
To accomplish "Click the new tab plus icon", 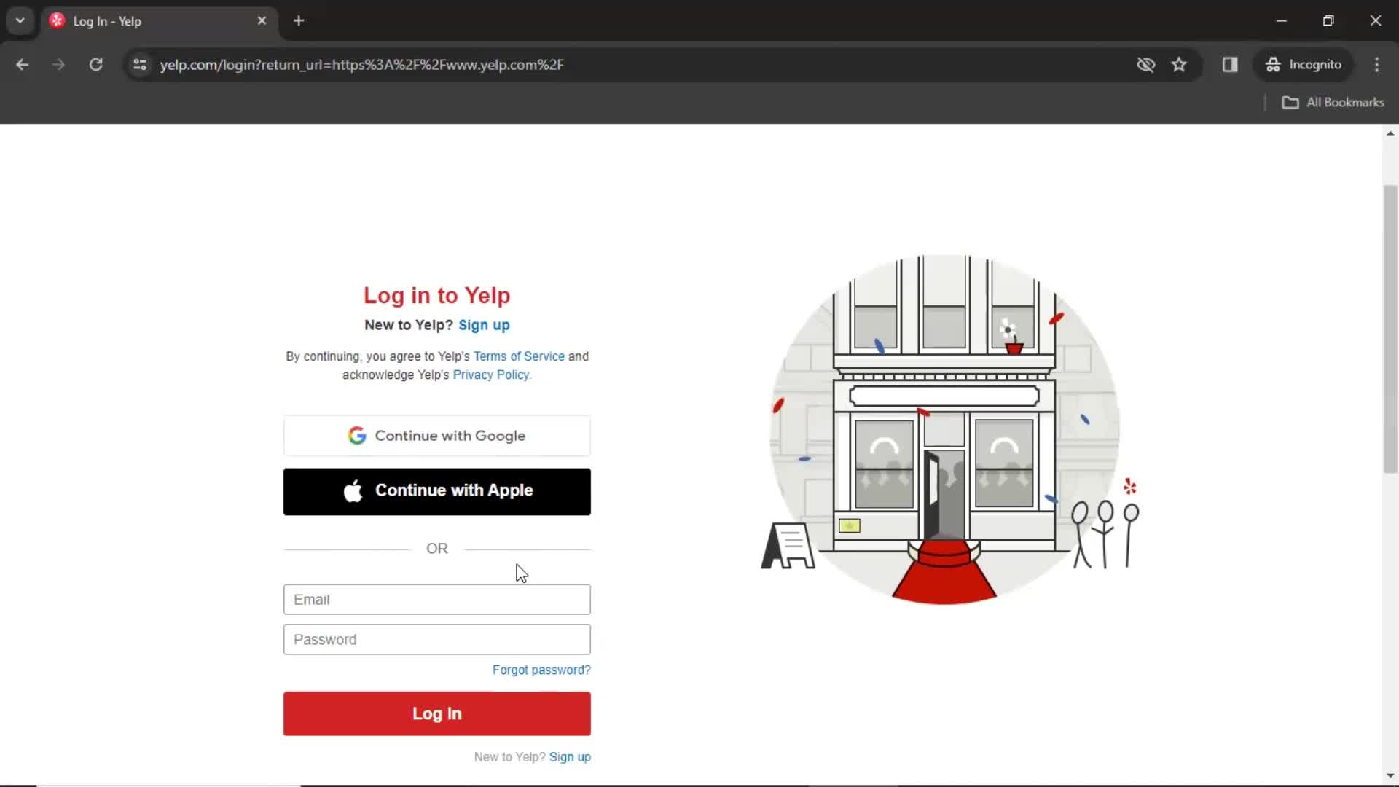I will point(299,21).
